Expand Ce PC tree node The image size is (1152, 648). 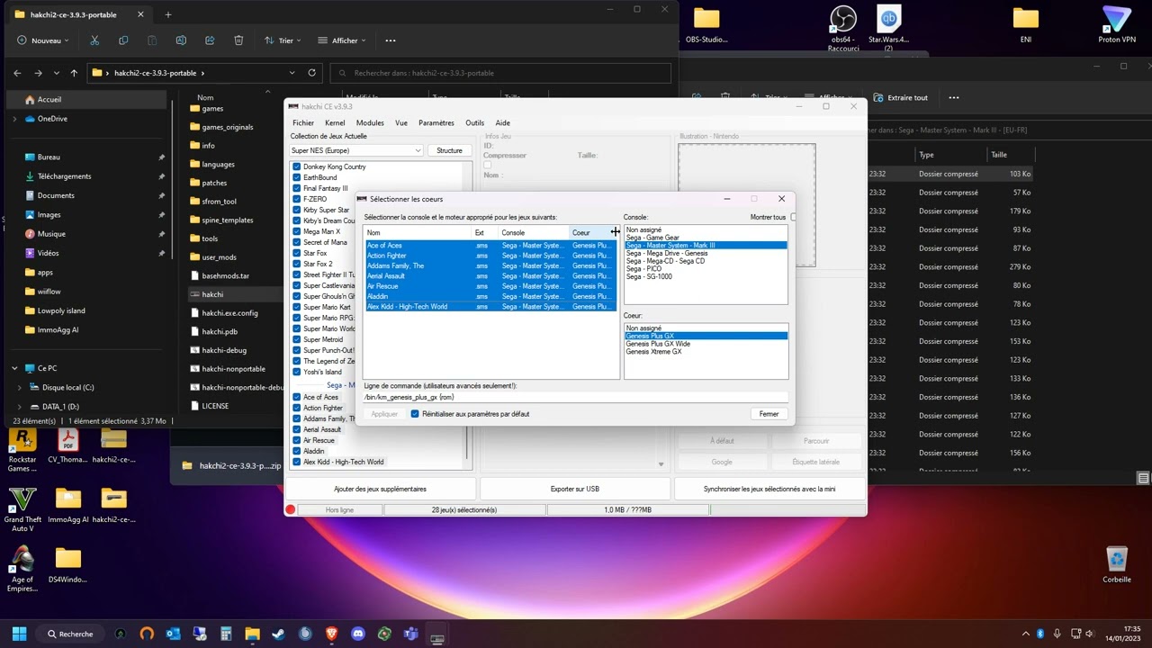pos(14,368)
